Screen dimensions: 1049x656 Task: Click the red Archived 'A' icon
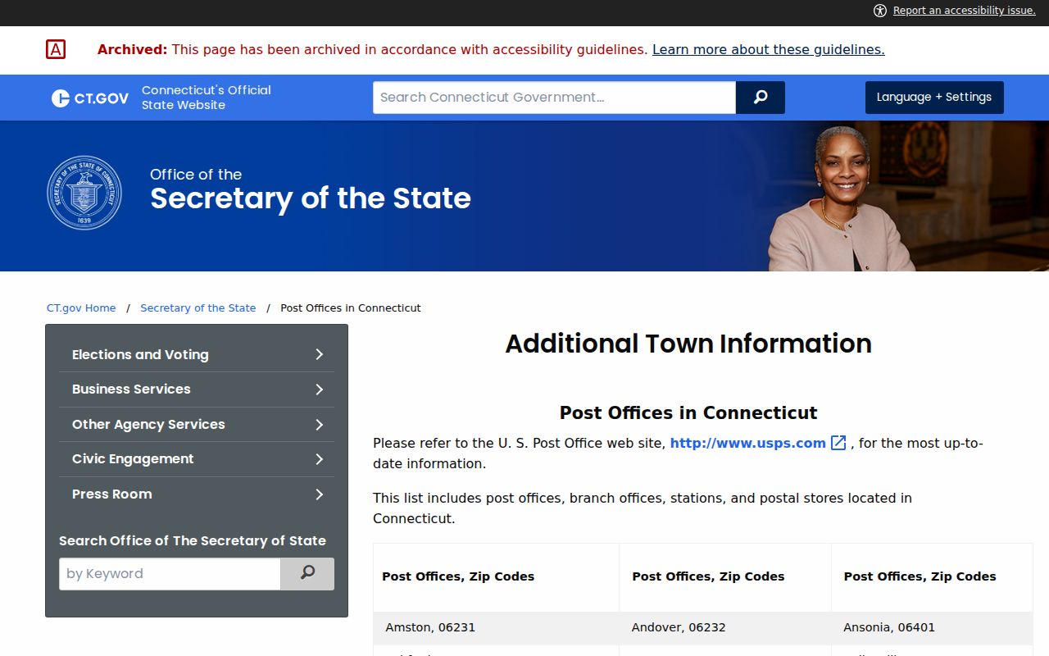(x=56, y=50)
